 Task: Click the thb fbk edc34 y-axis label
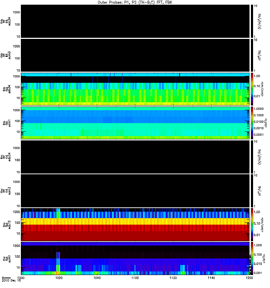point(7,89)
